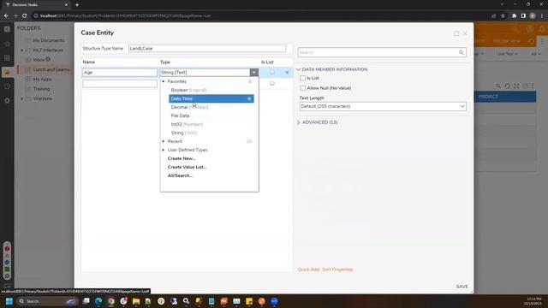Open Google Chrome from taskbar
The image size is (548, 308).
click(x=111, y=301)
